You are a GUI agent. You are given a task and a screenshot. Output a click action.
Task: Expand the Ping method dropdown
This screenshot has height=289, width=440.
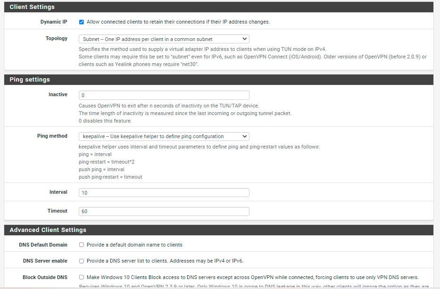click(x=164, y=136)
